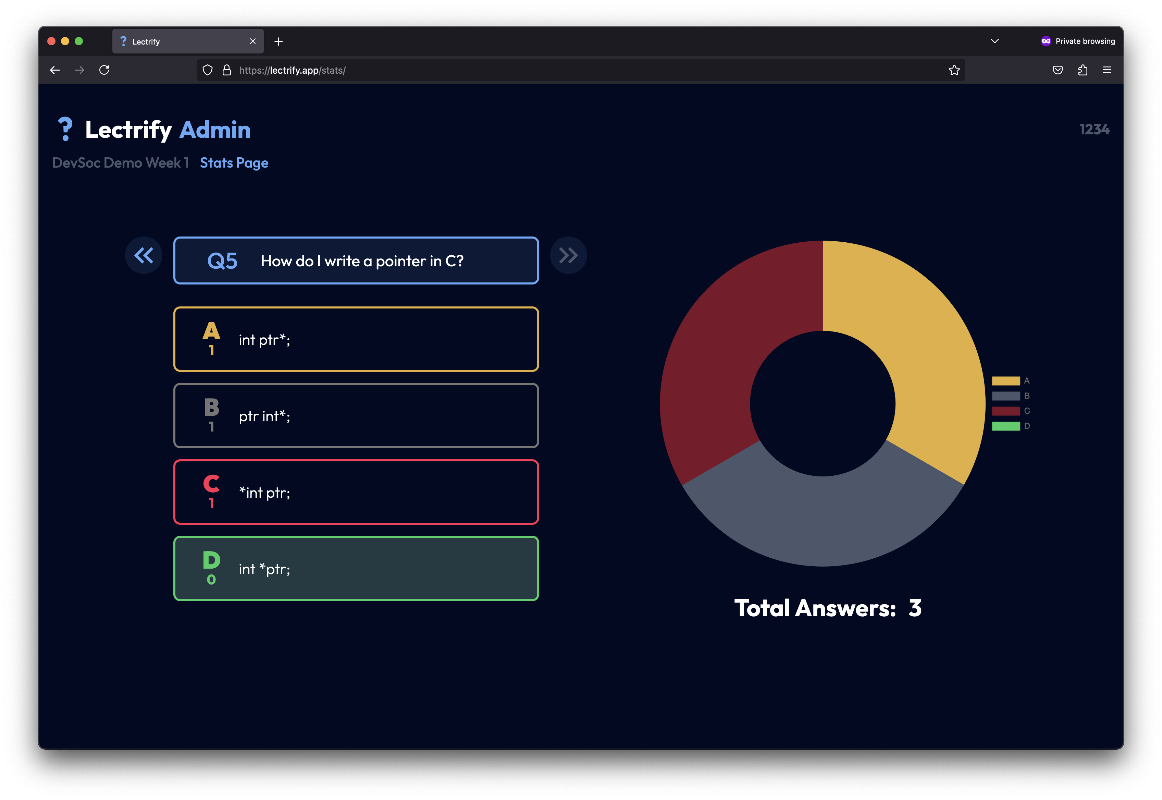Viewport: 1162px width, 800px height.
Task: Open DevSoc Demo Week 1 tab
Action: (x=120, y=163)
